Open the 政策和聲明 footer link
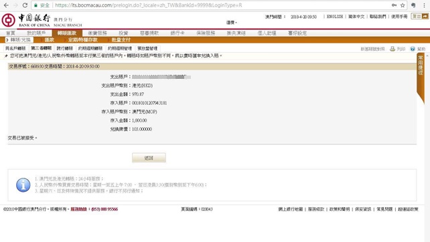 coord(340,209)
